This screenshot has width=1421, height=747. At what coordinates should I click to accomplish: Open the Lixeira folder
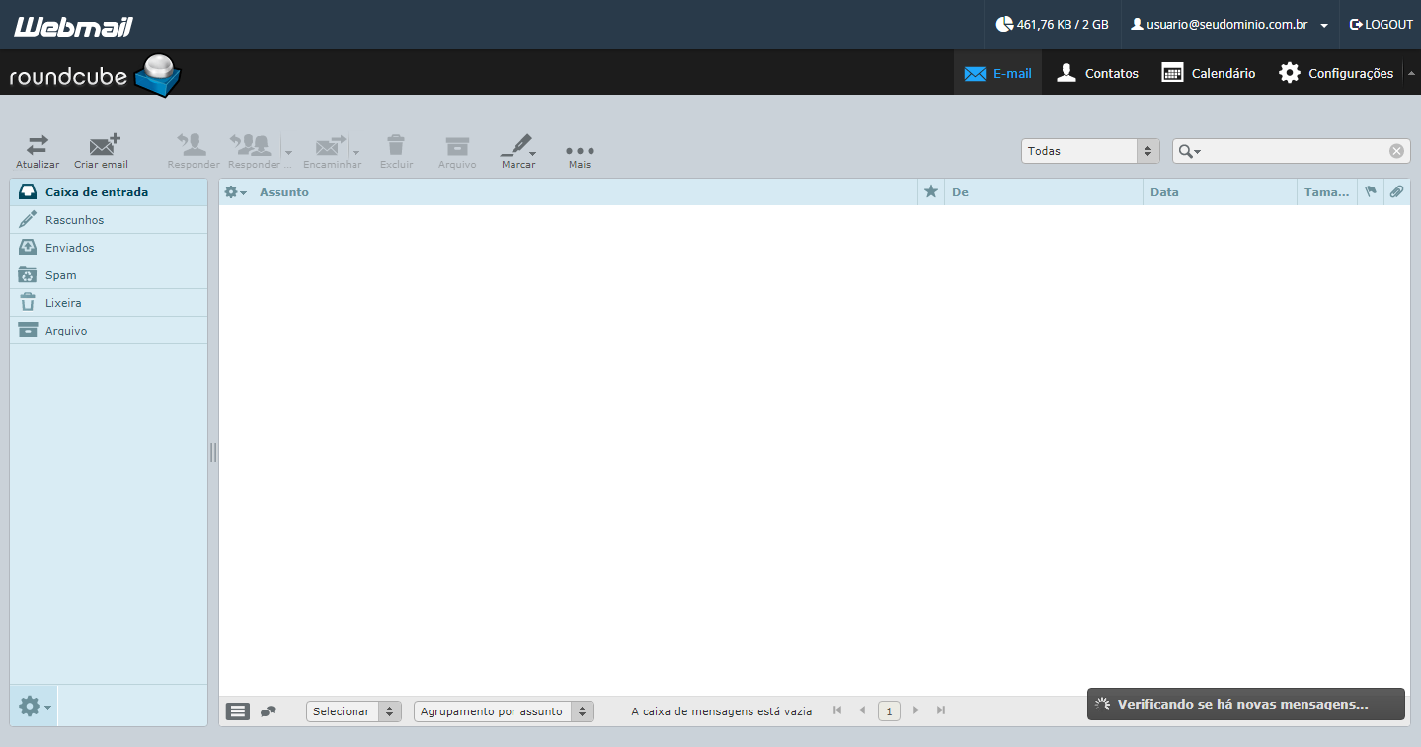(x=109, y=303)
